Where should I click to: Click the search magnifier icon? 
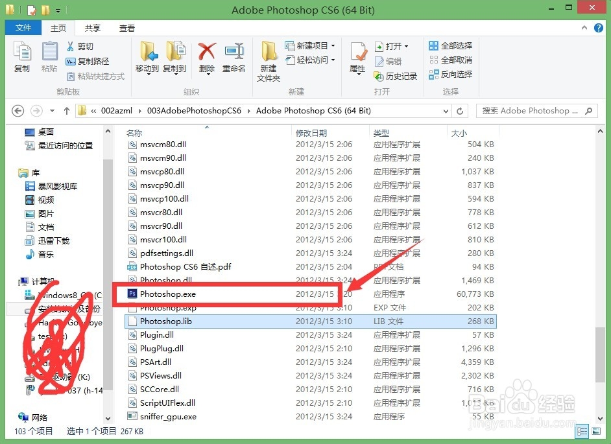click(589, 111)
